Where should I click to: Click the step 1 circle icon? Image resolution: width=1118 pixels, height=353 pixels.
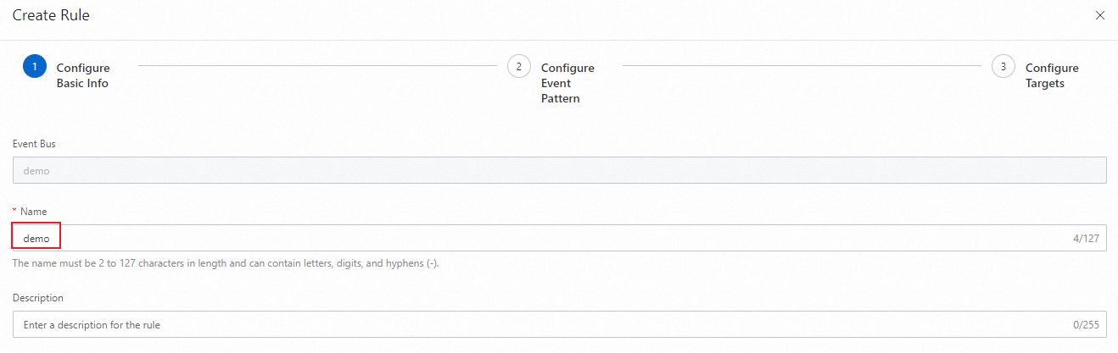35,66
